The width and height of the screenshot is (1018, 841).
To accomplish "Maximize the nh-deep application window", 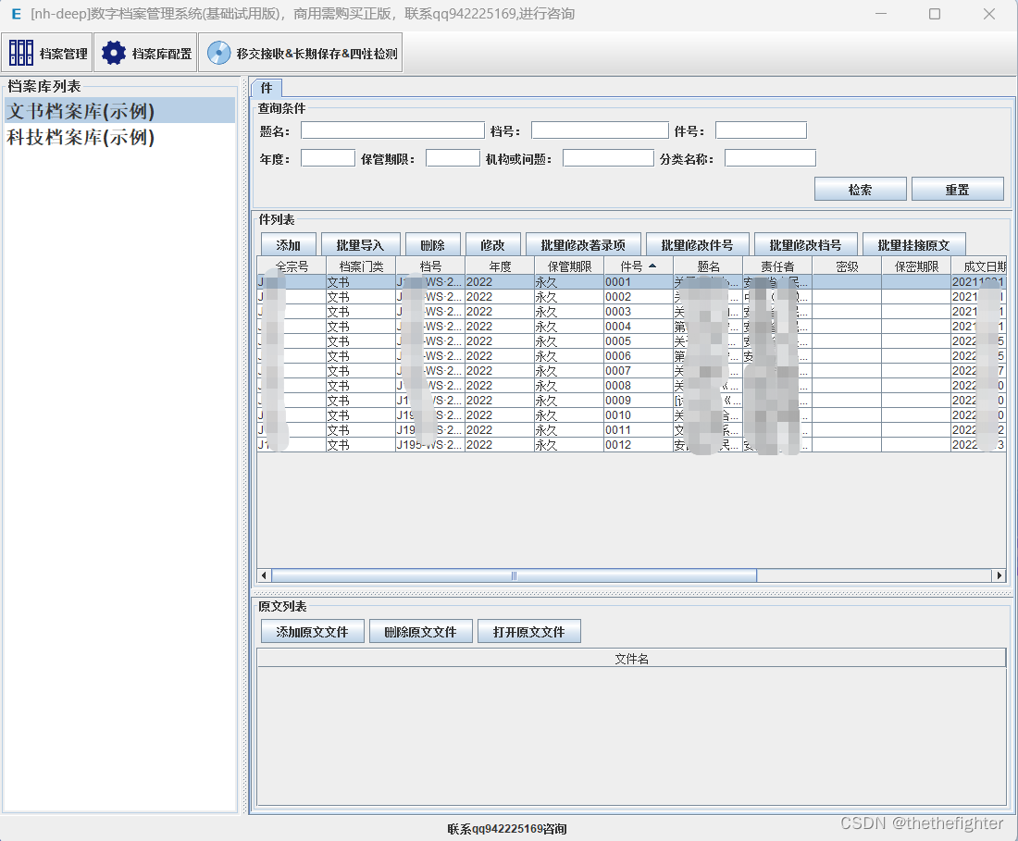I will pyautogui.click(x=935, y=14).
